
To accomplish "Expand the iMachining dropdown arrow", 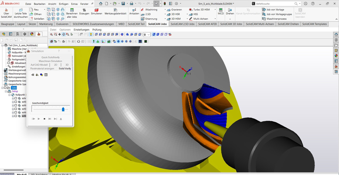I will pyautogui.click(x=165, y=10).
